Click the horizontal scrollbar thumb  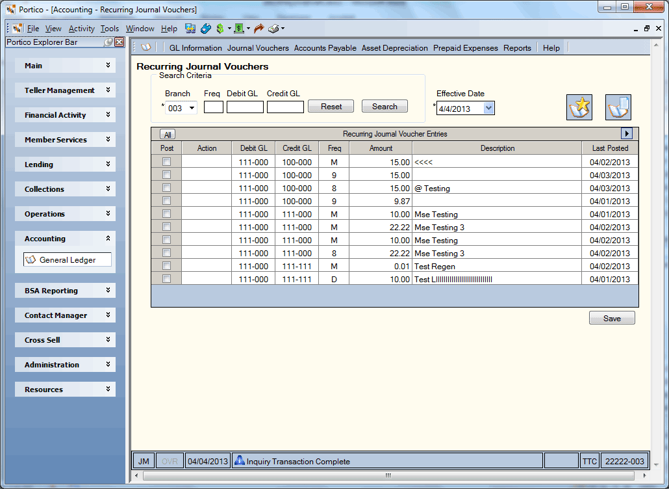click(388, 475)
